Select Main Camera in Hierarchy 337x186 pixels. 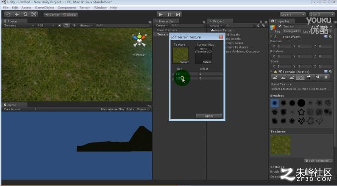click(167, 30)
